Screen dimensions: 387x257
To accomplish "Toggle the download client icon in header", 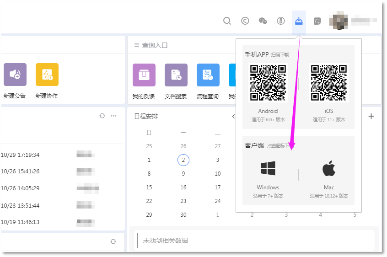I will (299, 21).
